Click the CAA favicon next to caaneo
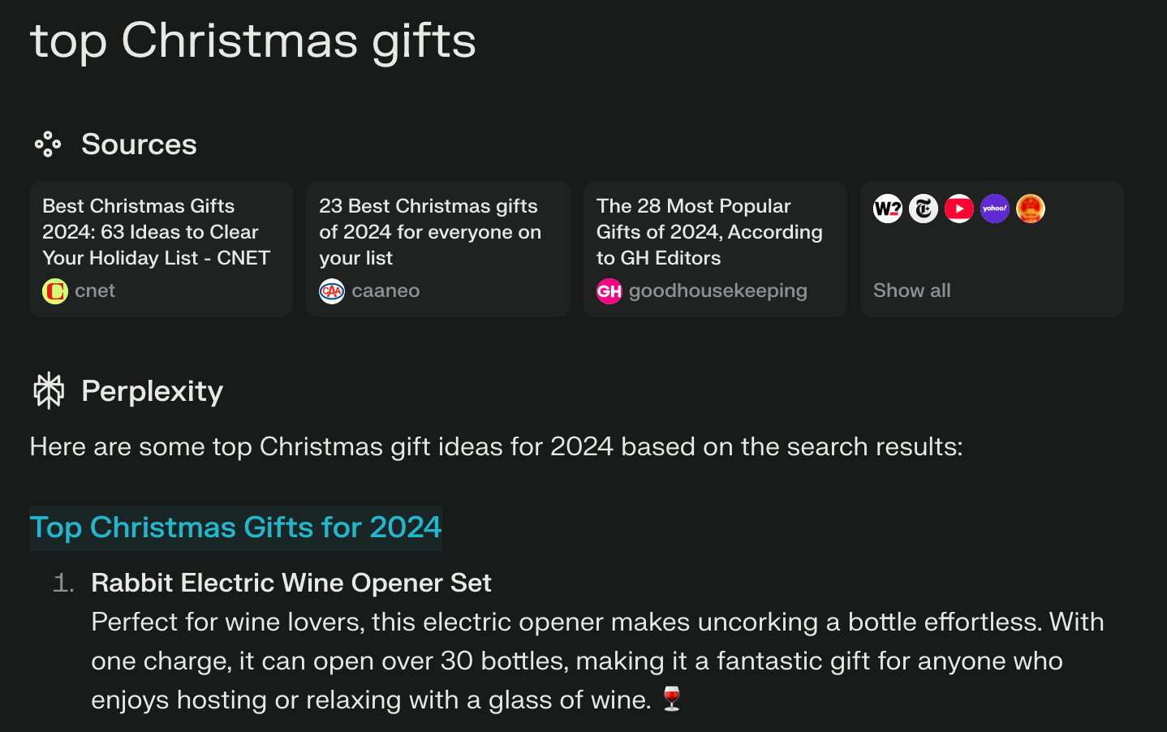The image size is (1167, 732). 332,291
